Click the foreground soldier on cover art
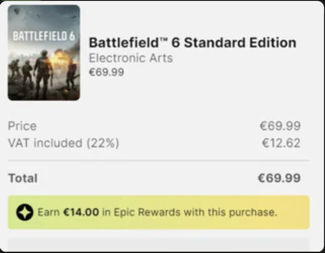 pos(43,74)
